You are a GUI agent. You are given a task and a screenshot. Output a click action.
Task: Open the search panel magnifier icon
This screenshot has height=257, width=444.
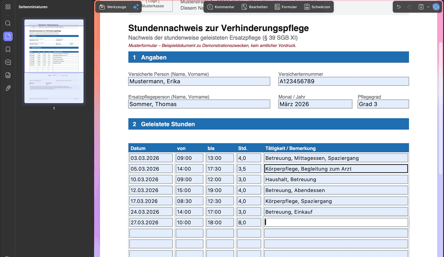(x=8, y=23)
